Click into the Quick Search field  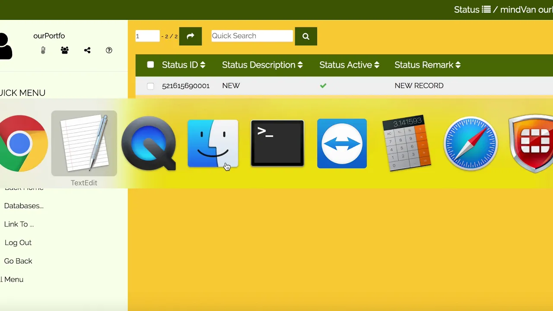252,36
